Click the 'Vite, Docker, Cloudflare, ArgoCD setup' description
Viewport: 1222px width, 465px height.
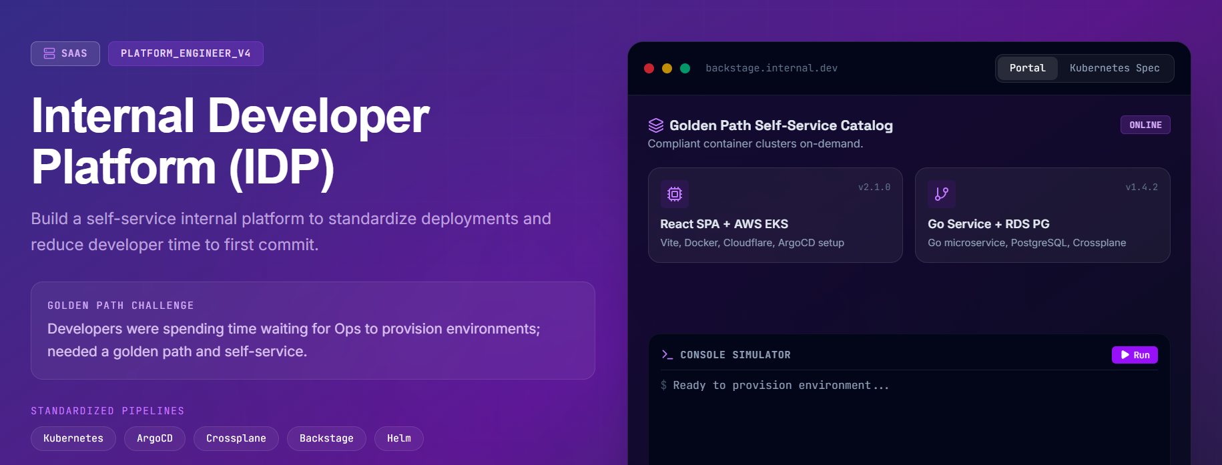[752, 243]
